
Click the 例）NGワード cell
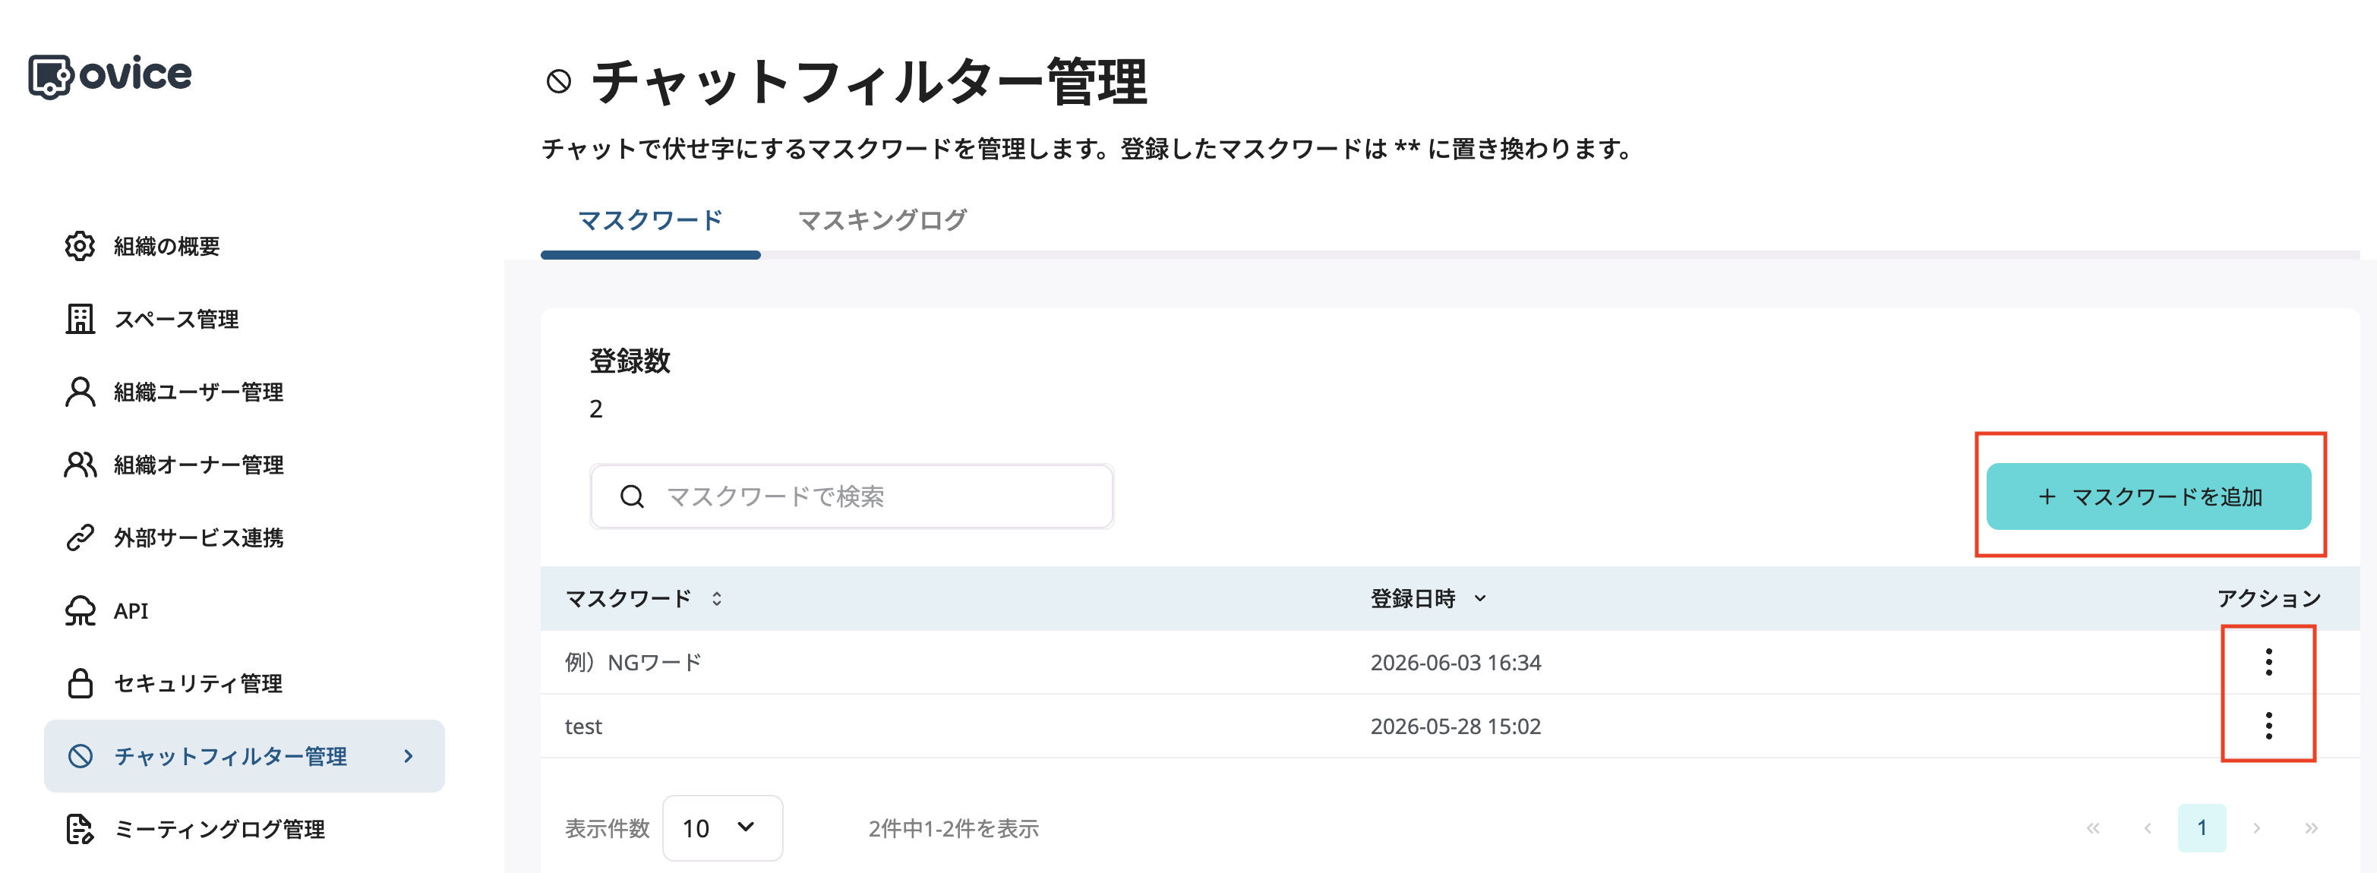(633, 662)
